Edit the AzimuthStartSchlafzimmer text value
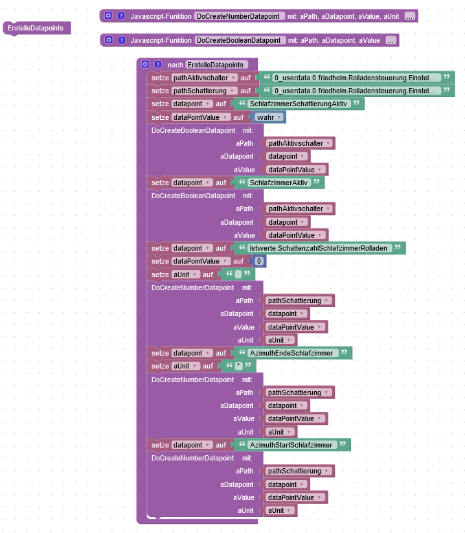This screenshot has width=465, height=533. [292, 445]
